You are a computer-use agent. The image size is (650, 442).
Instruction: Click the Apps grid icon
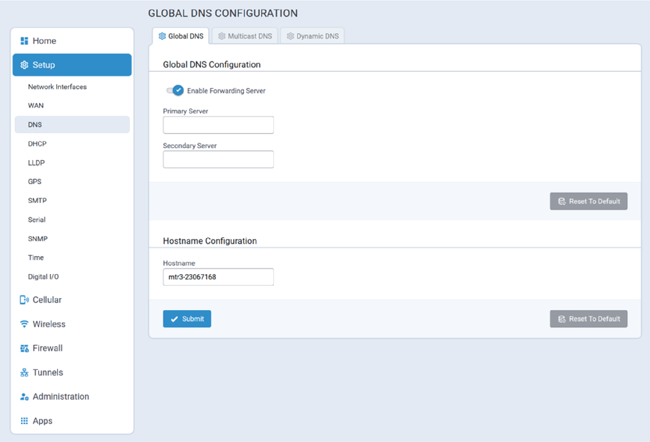24,421
